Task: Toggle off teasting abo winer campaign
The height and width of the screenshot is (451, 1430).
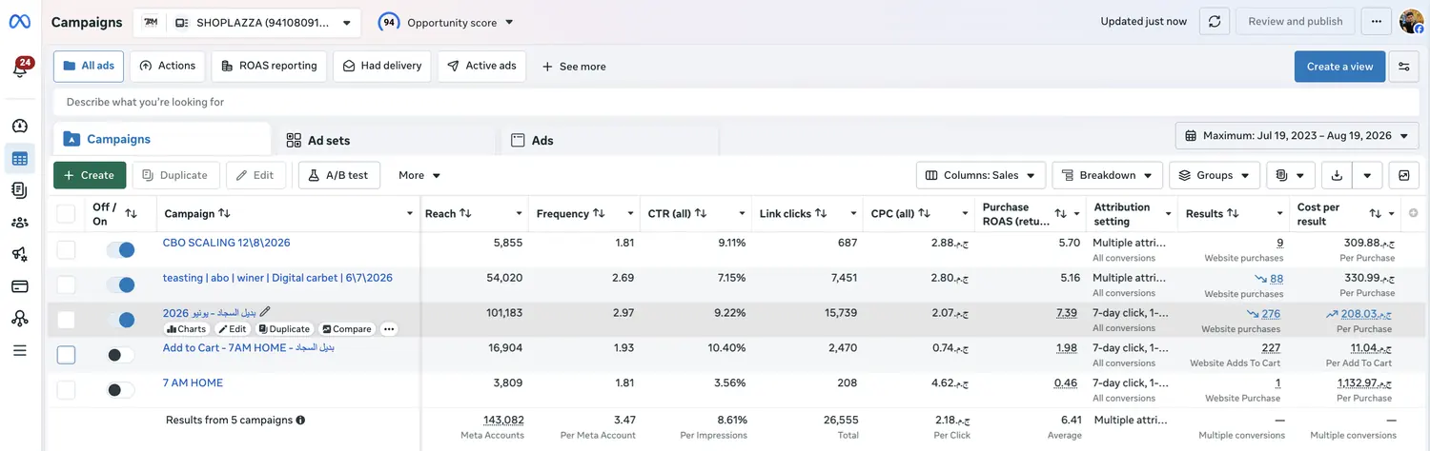Action: pyautogui.click(x=120, y=284)
